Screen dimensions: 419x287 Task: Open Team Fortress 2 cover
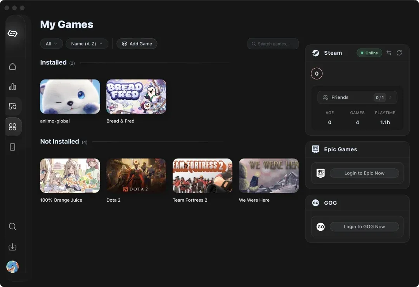203,176
